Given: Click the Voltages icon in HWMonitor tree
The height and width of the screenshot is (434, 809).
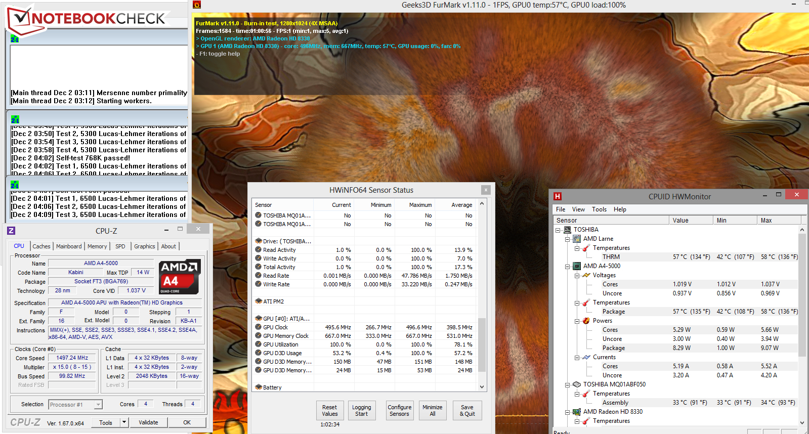Looking at the screenshot, I should (586, 275).
